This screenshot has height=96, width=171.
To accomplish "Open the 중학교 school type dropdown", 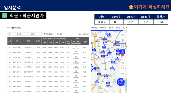I will [x=36, y=34].
